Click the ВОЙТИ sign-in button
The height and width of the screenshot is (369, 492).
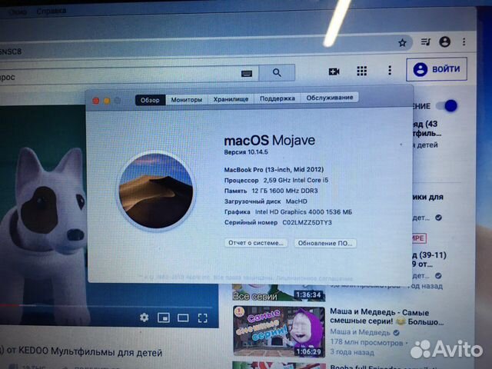tap(437, 69)
